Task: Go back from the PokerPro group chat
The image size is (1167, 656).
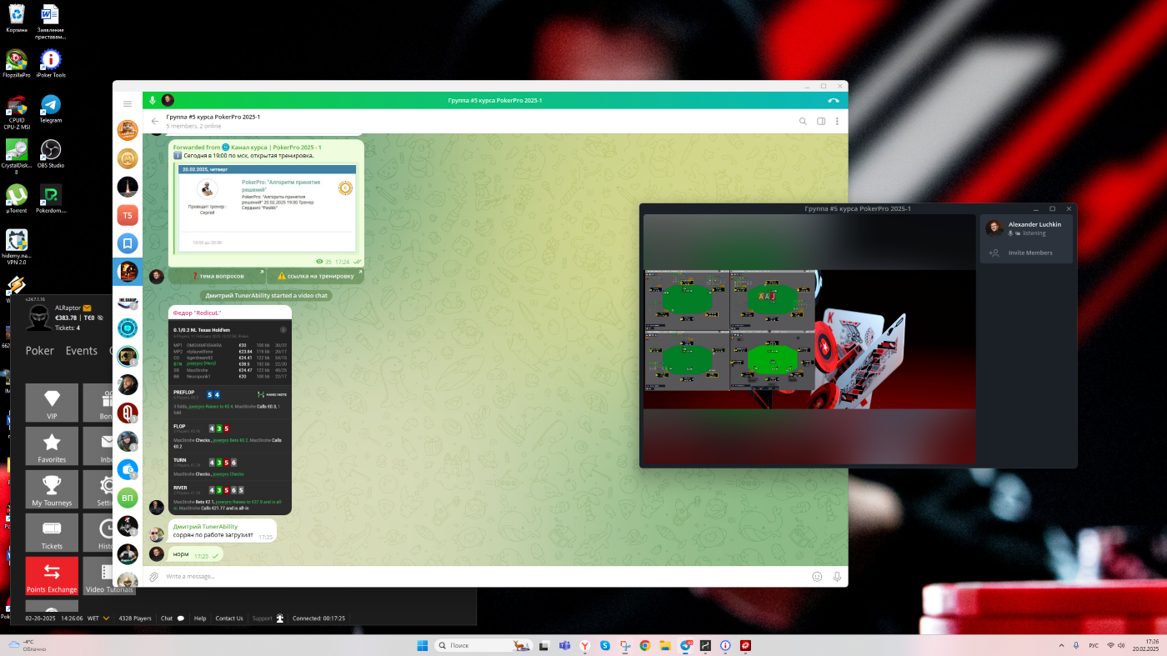Action: [x=155, y=121]
